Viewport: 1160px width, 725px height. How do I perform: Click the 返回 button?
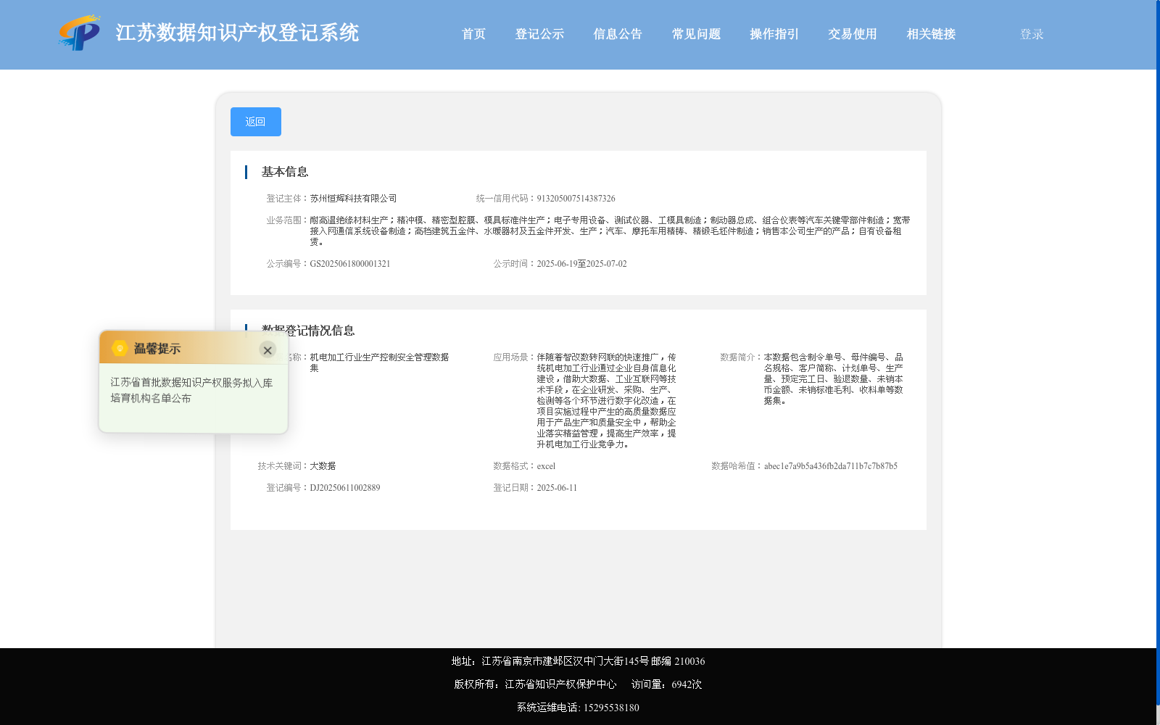256,122
